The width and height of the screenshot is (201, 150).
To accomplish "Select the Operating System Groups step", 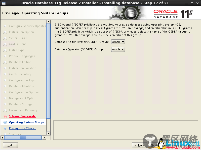I will [x=27, y=122].
